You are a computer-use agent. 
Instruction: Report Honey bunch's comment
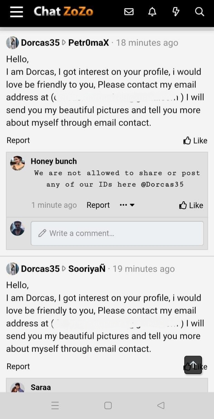98,205
